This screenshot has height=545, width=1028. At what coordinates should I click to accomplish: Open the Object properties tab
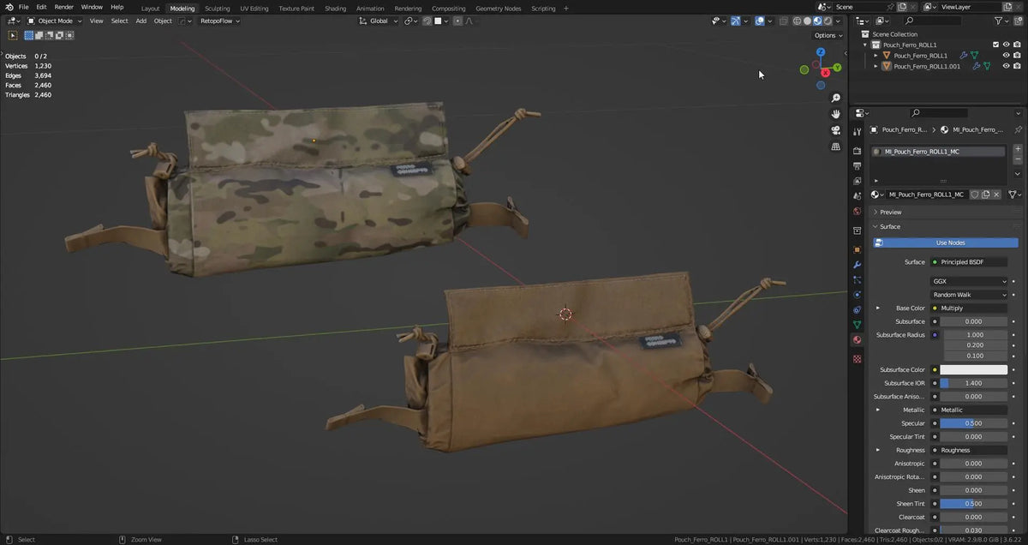coord(857,249)
